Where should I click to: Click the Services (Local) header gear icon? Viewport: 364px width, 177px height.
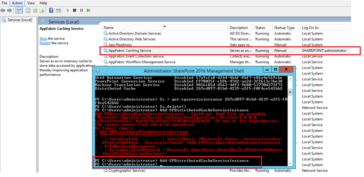[x=43, y=22]
